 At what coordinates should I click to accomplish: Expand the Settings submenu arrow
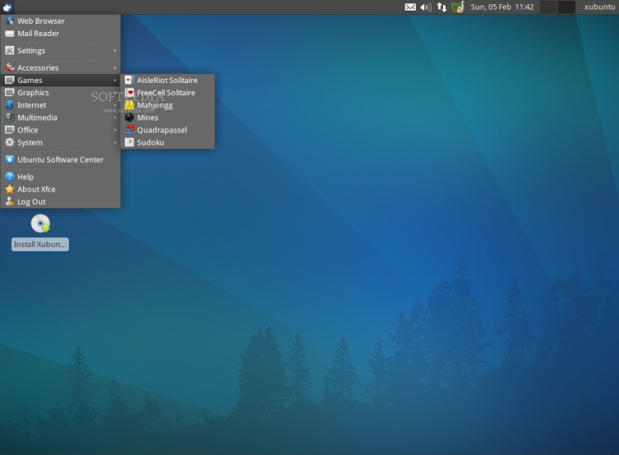click(x=115, y=50)
